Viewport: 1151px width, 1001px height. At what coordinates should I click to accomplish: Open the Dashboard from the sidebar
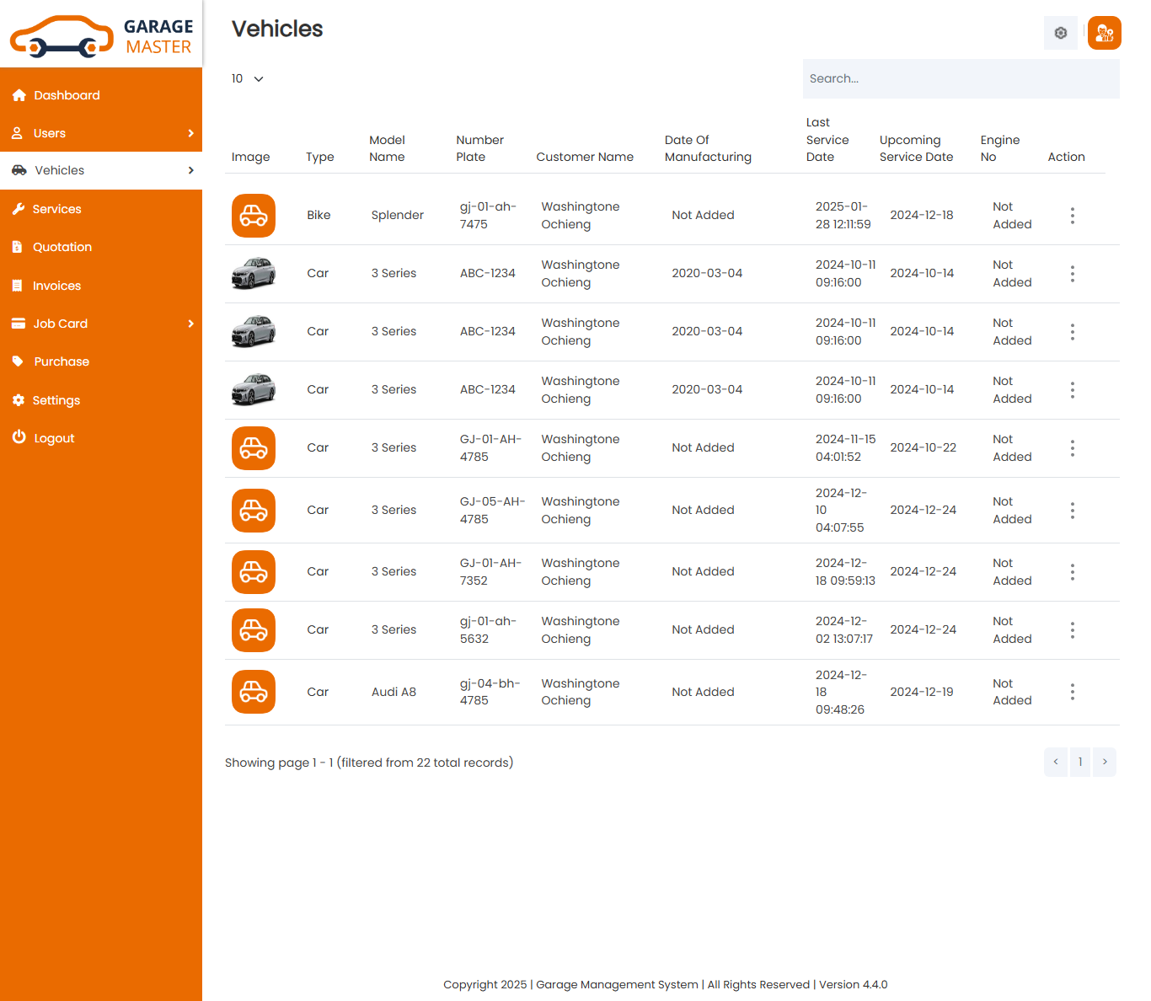(65, 94)
